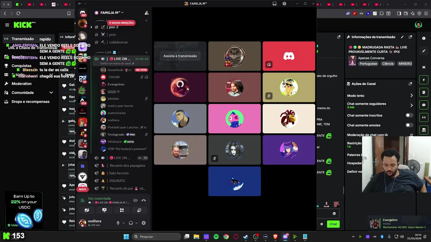The height and width of the screenshot is (242, 431).
Task: Edit Informações da transmissão pencil icon
Action: point(402,37)
